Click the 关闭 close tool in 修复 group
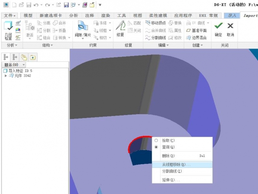The width and height of the screenshot is (258, 194). coord(135,31)
